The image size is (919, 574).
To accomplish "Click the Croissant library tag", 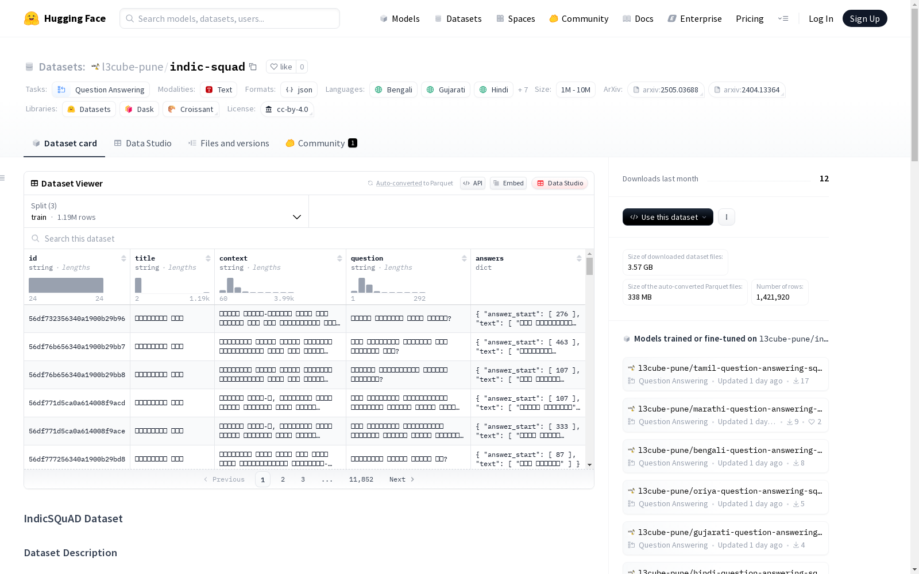I will point(191,109).
